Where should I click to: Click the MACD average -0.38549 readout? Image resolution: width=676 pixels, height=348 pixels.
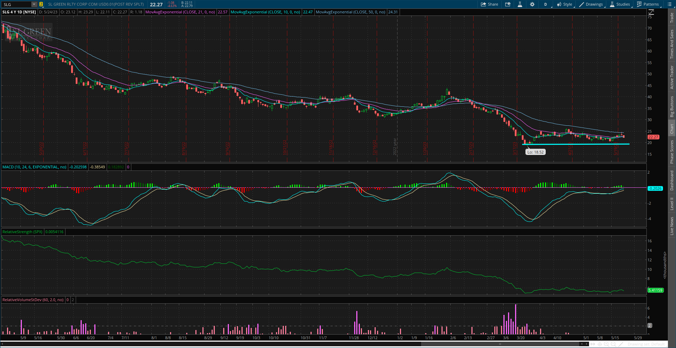coord(98,167)
